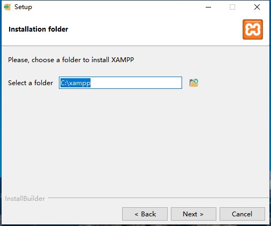
Task: Minimize the Setup window
Action: pos(208,7)
